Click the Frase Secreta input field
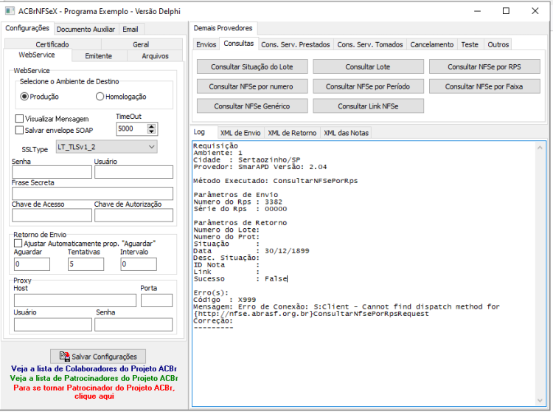The image size is (553, 412). [x=92, y=193]
